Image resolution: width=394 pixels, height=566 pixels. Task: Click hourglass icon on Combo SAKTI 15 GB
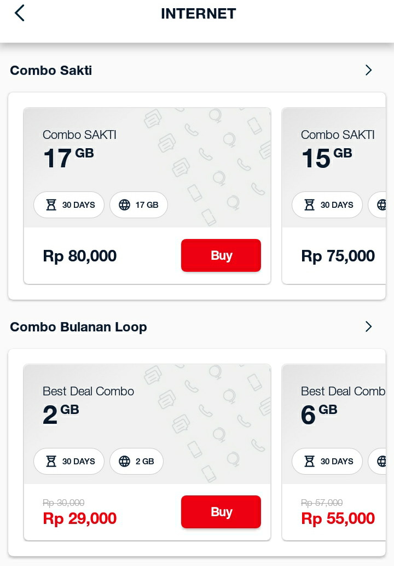tap(309, 205)
